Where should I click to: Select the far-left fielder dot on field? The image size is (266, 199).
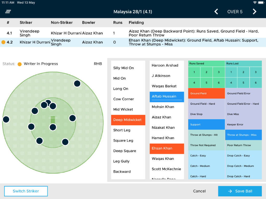(6, 119)
